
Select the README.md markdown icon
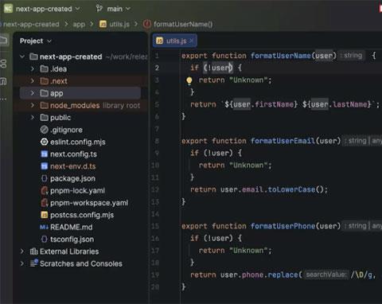[x=44, y=227]
